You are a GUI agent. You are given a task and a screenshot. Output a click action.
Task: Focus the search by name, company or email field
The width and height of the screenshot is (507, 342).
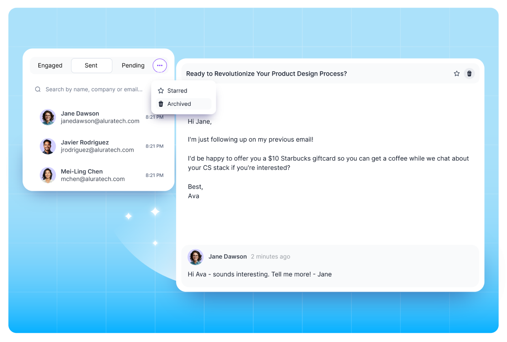tap(94, 89)
